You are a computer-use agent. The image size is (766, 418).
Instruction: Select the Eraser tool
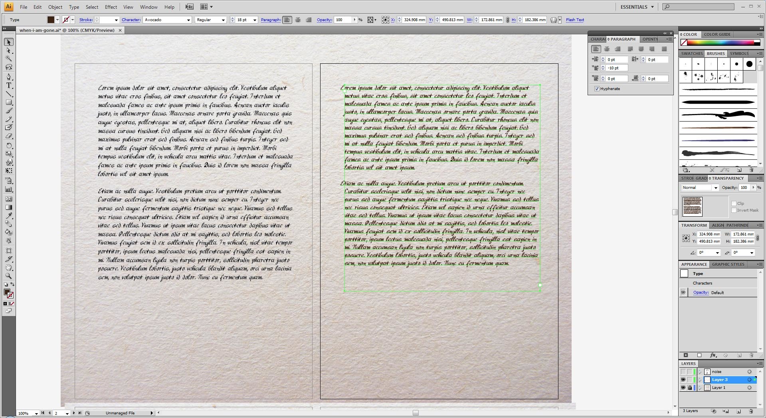coord(9,136)
